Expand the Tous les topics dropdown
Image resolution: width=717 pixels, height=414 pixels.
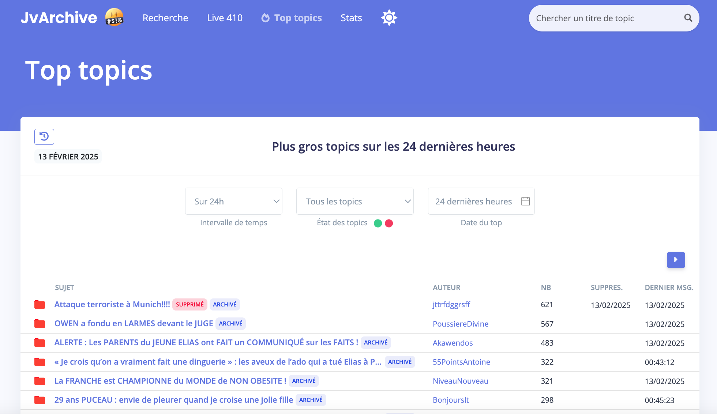(x=354, y=201)
